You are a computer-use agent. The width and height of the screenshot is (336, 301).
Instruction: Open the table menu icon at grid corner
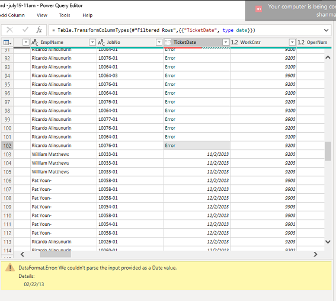[x=7, y=43]
